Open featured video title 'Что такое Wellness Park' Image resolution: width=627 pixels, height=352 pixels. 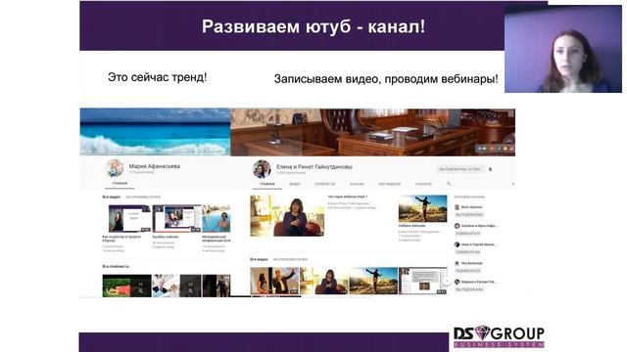point(347,197)
